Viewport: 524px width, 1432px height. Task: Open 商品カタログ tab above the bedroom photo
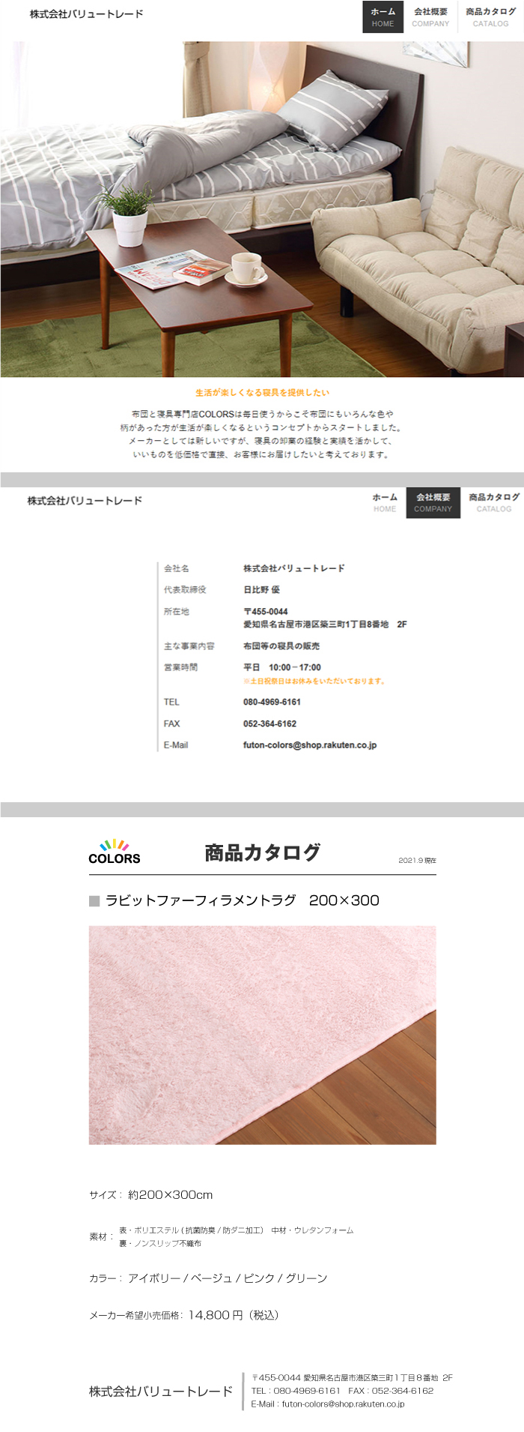(x=490, y=17)
